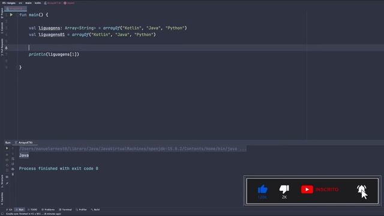The image size is (384, 216).
Task: Run main using the gutter play icon
Action: [11, 14]
